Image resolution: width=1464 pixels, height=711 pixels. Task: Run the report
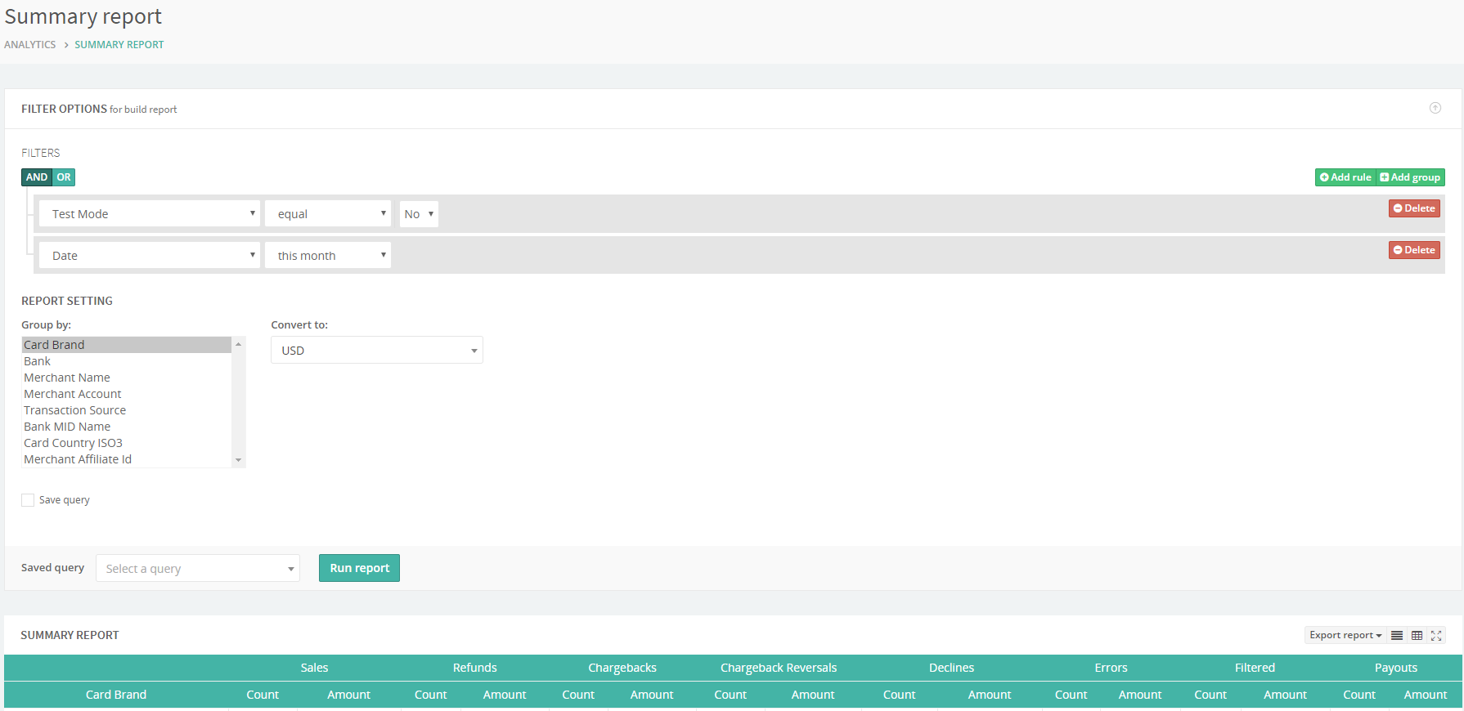tap(360, 568)
